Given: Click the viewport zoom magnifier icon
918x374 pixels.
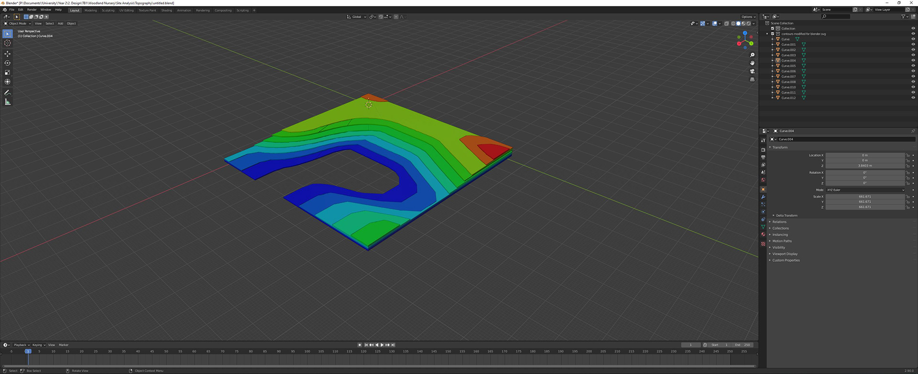Looking at the screenshot, I should pyautogui.click(x=752, y=55).
